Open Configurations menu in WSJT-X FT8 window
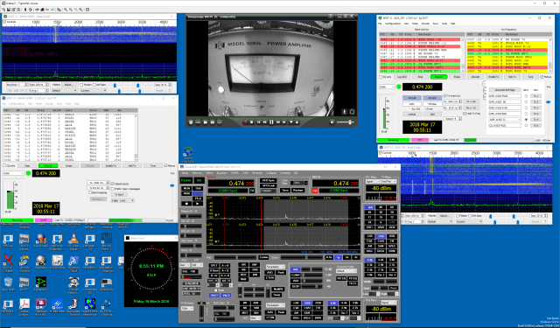The image size is (560, 328). [x=393, y=24]
